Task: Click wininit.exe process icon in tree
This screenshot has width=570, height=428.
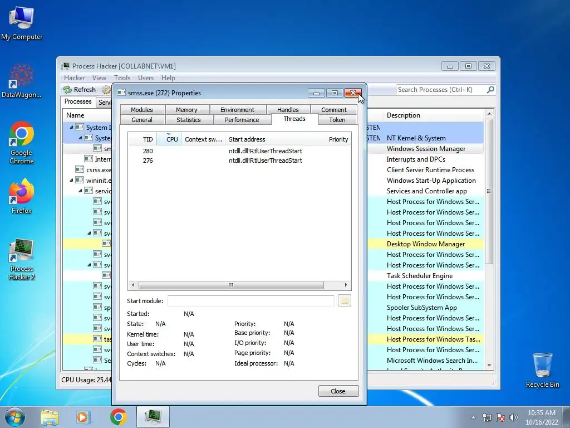Action: coord(80,180)
